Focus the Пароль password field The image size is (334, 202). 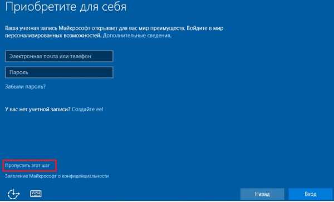pos(59,72)
